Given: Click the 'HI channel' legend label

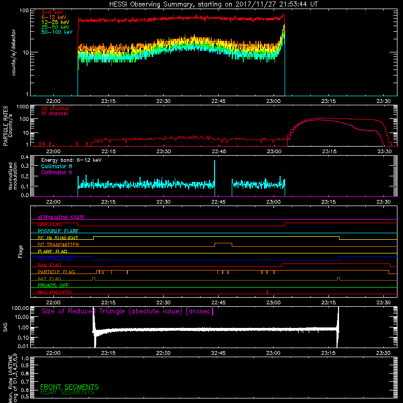Looking at the screenshot, I should tap(54, 114).
